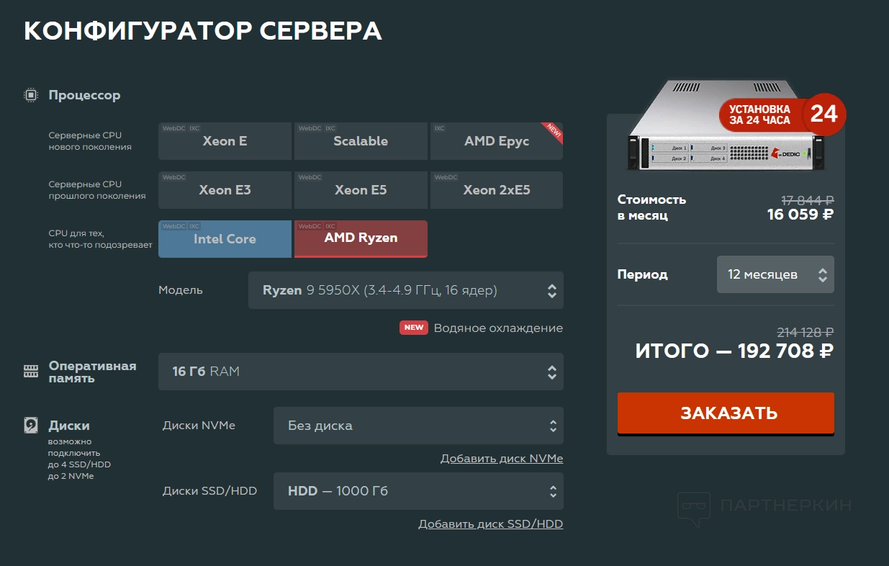Viewport: 889px width, 566px height.
Task: Click the crossed-out total 214 128 ₽
Action: click(x=805, y=332)
